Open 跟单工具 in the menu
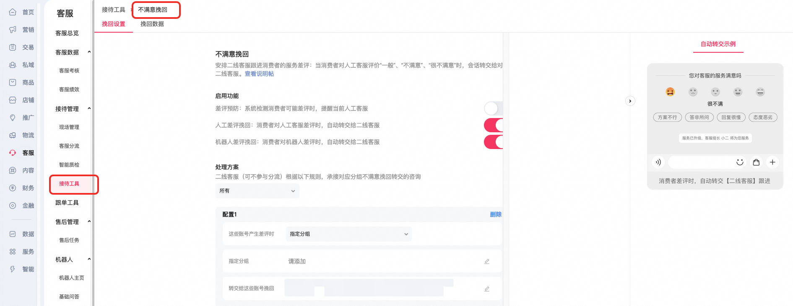 click(67, 203)
